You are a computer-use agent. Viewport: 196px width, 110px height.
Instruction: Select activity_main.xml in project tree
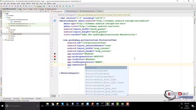coord(17,34)
